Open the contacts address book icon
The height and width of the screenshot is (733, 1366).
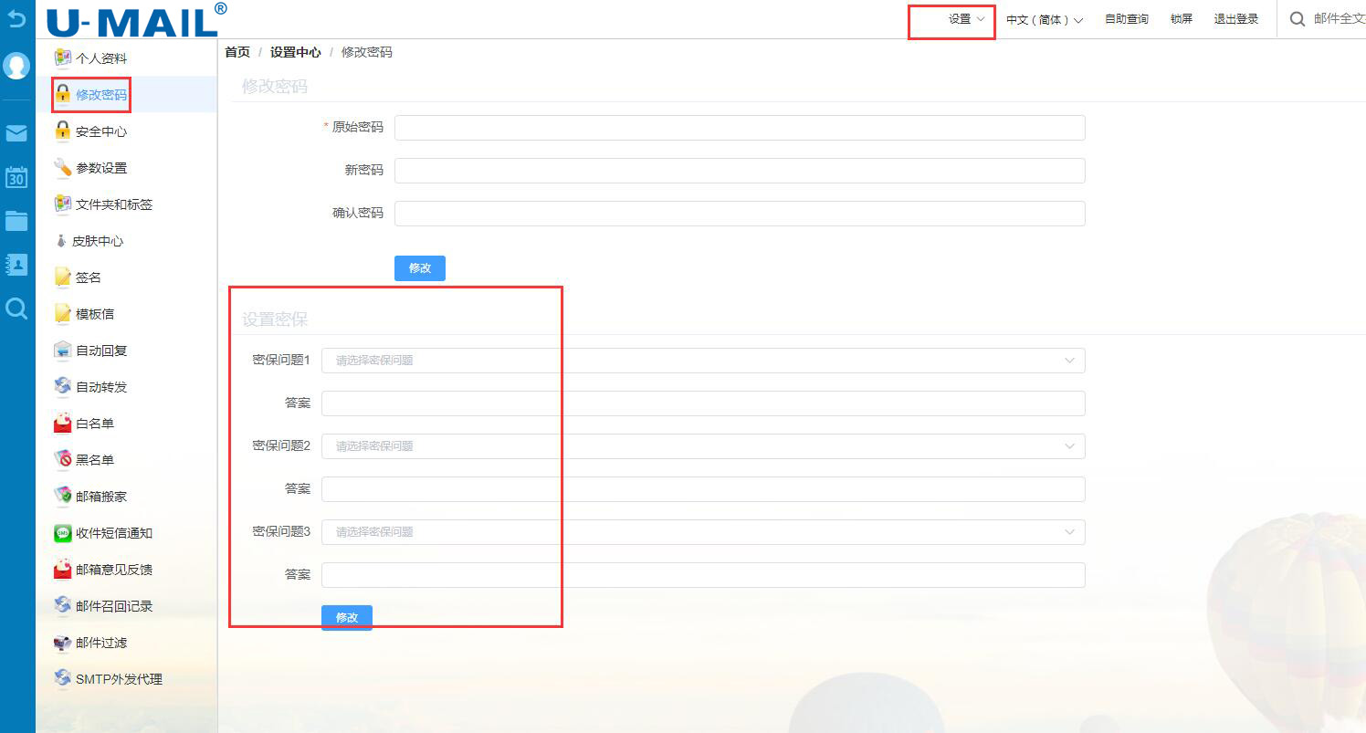tap(16, 265)
